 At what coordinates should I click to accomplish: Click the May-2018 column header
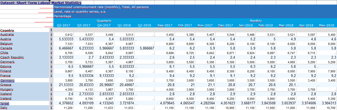coord(326,25)
